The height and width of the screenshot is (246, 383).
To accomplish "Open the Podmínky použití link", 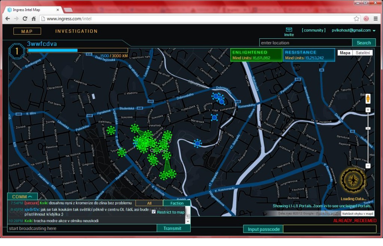I will [328, 214].
